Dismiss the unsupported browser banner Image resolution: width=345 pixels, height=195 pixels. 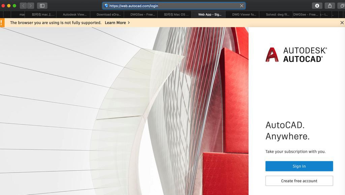tap(342, 23)
